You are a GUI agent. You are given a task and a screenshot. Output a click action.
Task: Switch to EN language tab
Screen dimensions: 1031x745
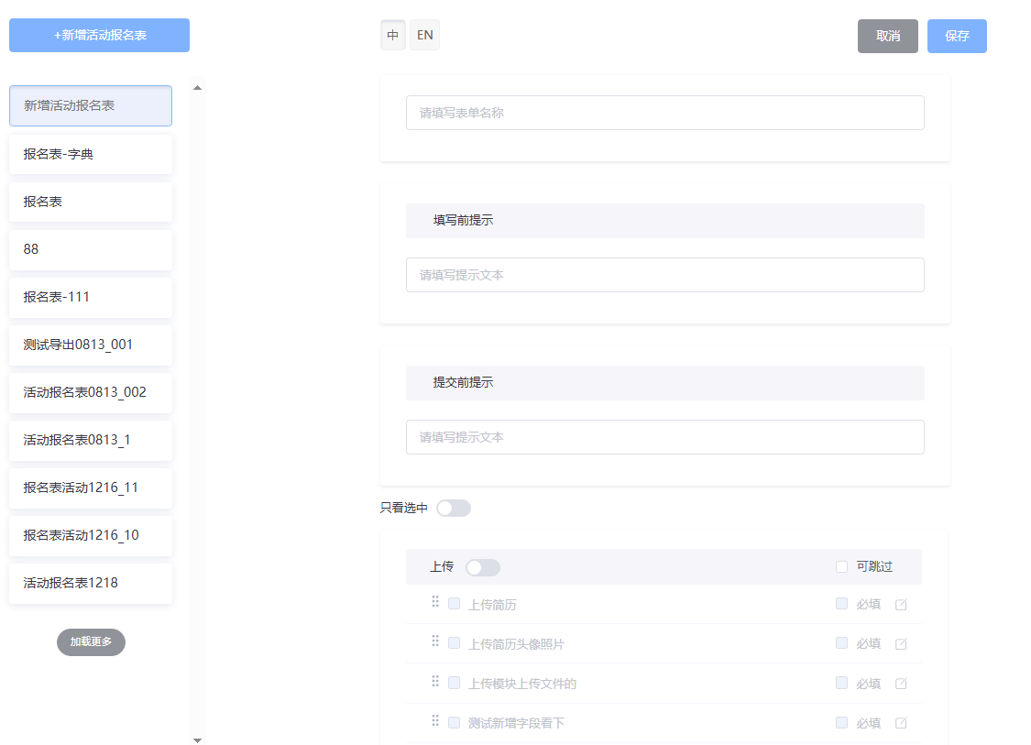pos(424,35)
